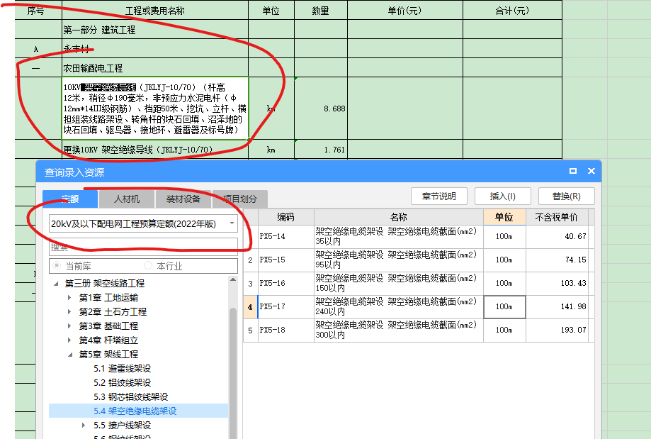The width and height of the screenshot is (651, 439).
Task: Click price value 40.67
Action: pos(557,237)
